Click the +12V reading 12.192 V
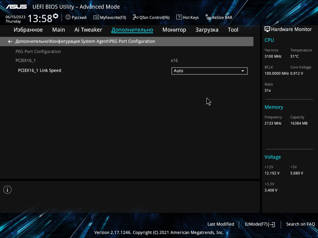This screenshot has height=238, width=318. click(x=272, y=173)
